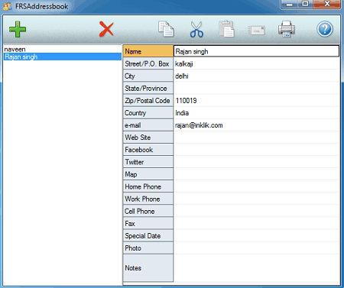This screenshot has width=344, height=288.
Task: Click the empty Twitter value cell
Action: (x=256, y=162)
